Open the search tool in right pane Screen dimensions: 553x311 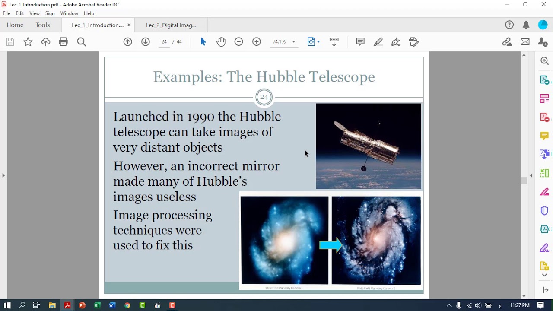click(544, 61)
